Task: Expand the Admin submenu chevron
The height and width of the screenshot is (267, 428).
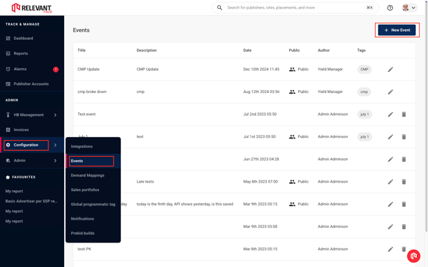Action: (55, 161)
